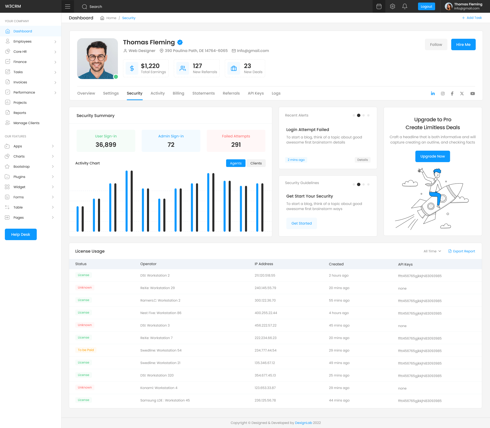Click the LinkedIn icon on the profile
The image size is (490, 428).
(433, 94)
